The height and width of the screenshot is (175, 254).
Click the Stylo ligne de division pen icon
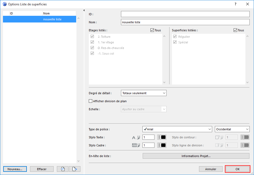(x=219, y=145)
